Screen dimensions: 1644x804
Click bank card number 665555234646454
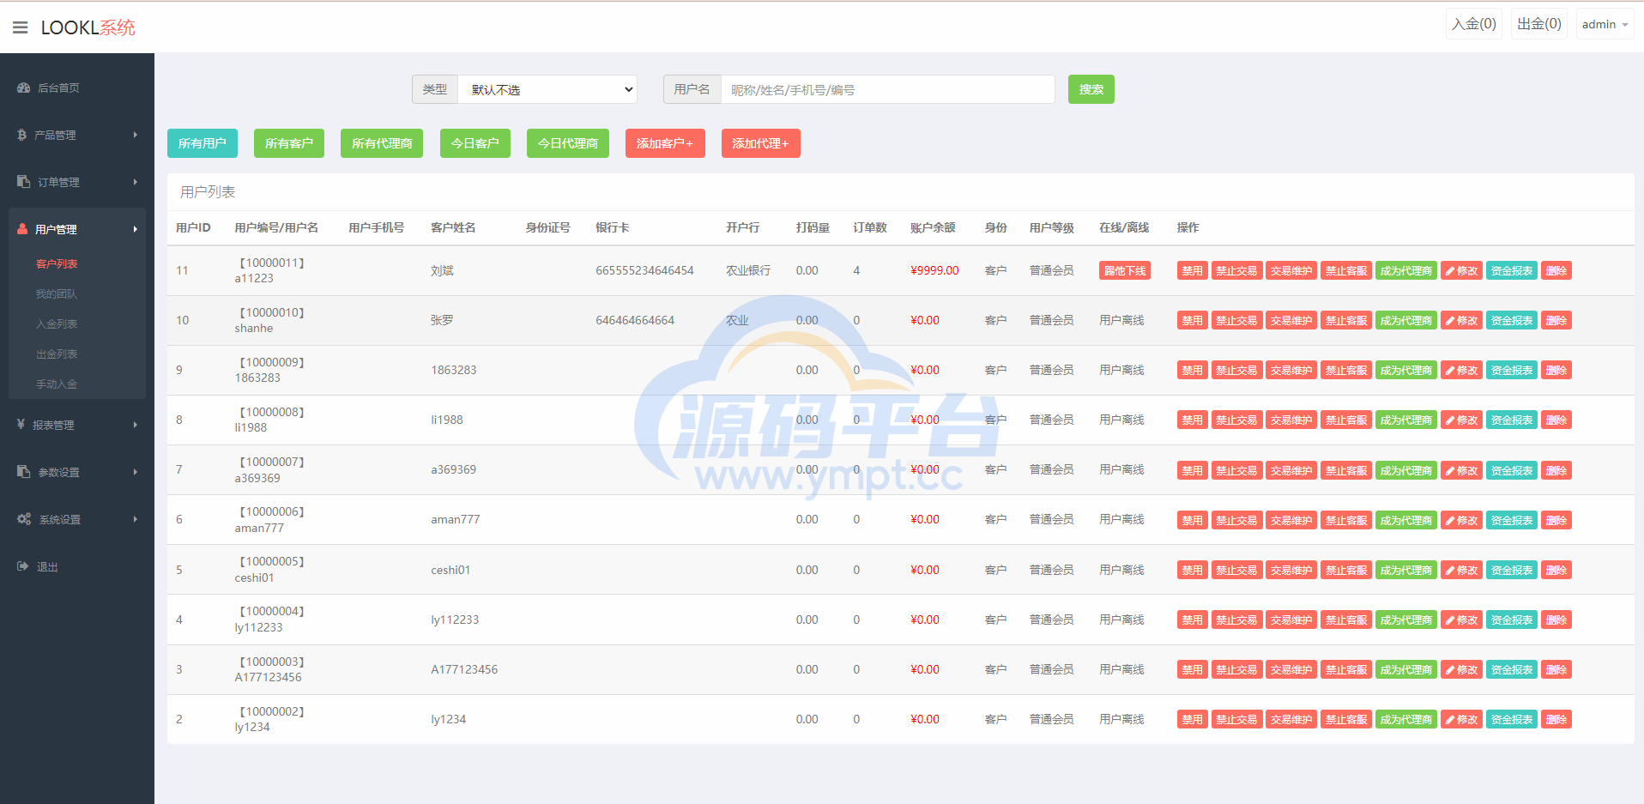[x=644, y=270]
